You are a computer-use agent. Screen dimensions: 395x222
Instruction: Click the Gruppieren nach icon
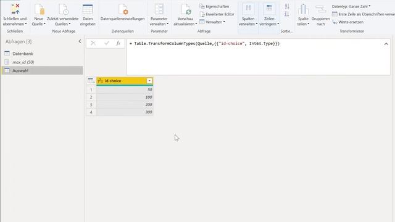tap(321, 9)
